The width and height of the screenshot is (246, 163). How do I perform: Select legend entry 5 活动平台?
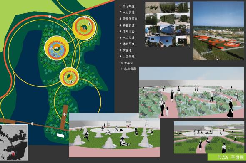127,32
